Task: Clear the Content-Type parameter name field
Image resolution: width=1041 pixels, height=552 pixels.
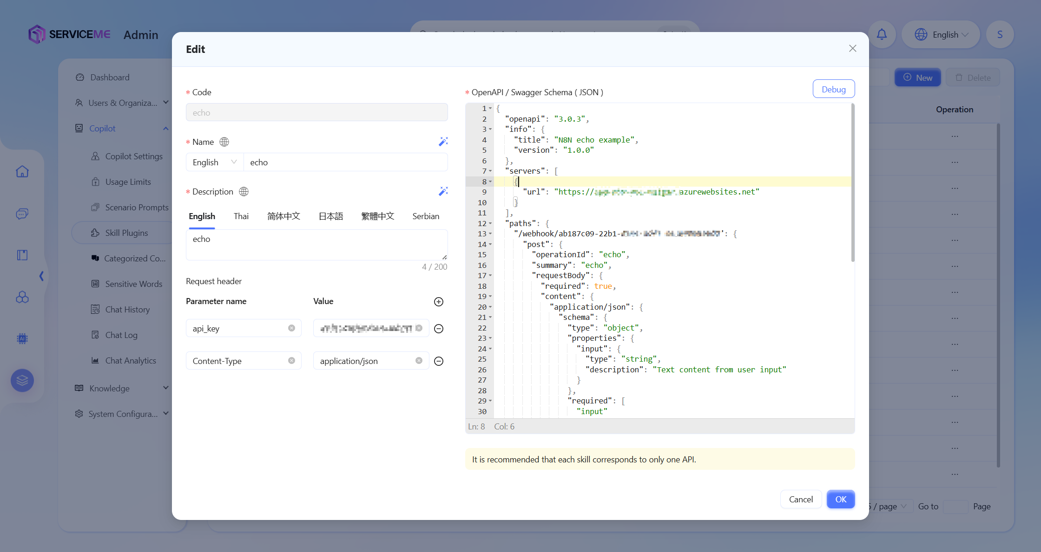Action: coord(291,361)
